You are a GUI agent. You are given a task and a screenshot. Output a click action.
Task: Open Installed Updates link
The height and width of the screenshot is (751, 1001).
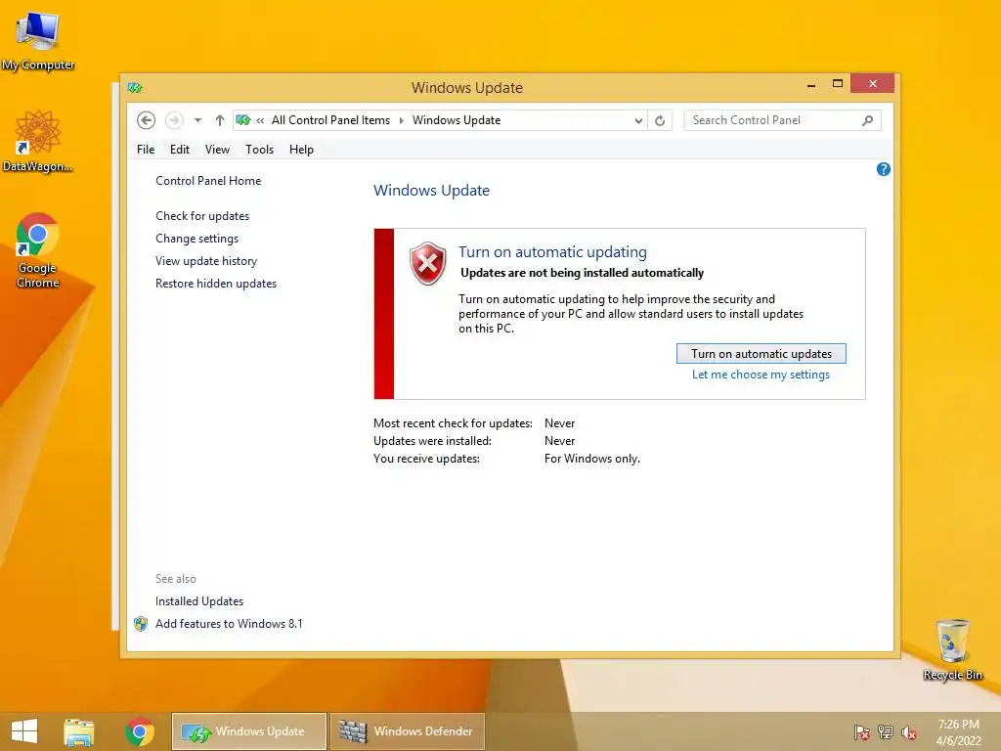point(199,601)
